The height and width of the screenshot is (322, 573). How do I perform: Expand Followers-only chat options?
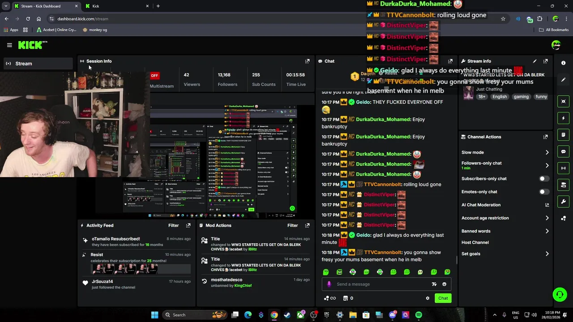[x=547, y=165]
